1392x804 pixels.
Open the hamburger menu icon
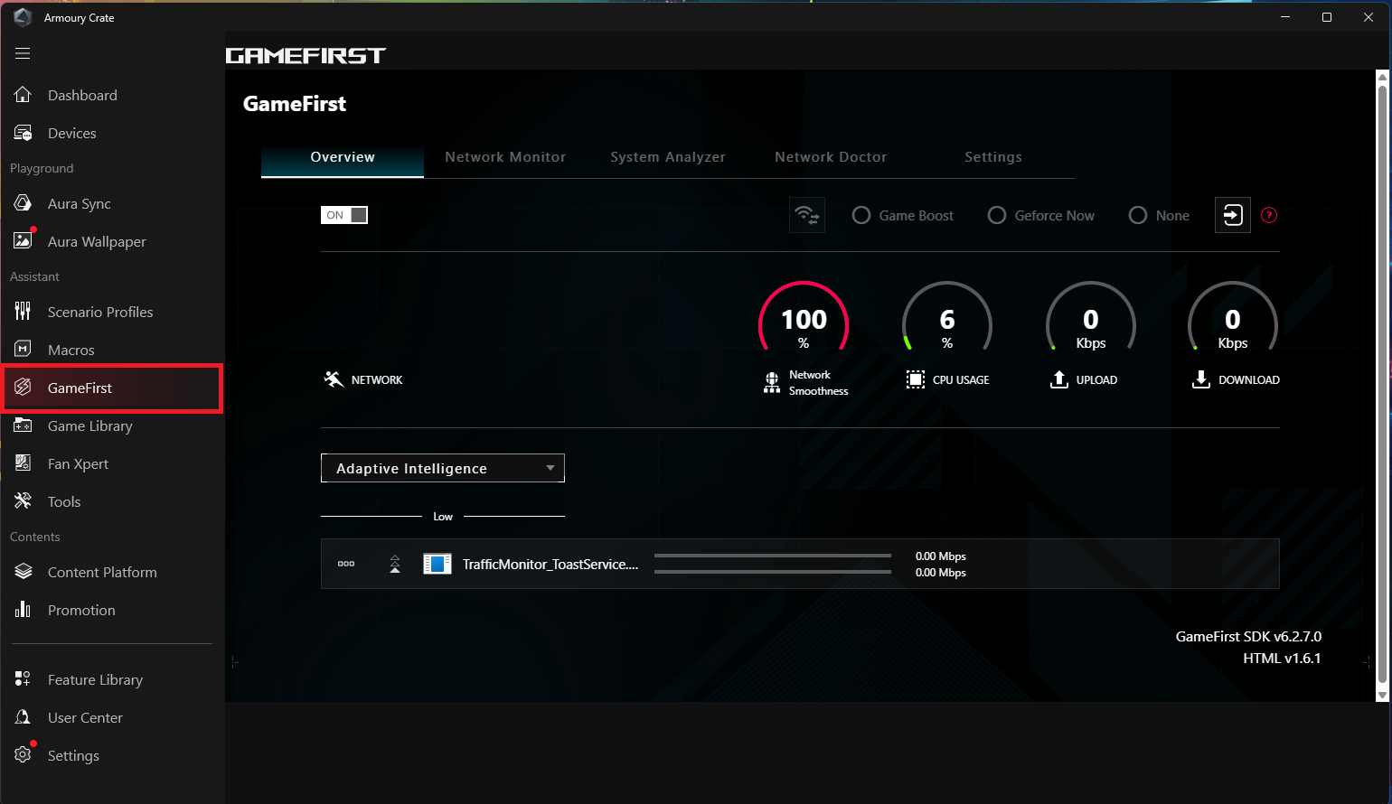[x=23, y=53]
